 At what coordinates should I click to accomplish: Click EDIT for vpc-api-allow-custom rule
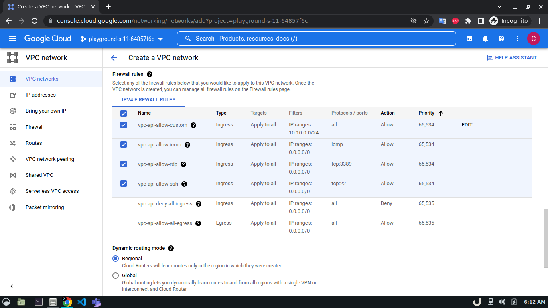tap(467, 125)
